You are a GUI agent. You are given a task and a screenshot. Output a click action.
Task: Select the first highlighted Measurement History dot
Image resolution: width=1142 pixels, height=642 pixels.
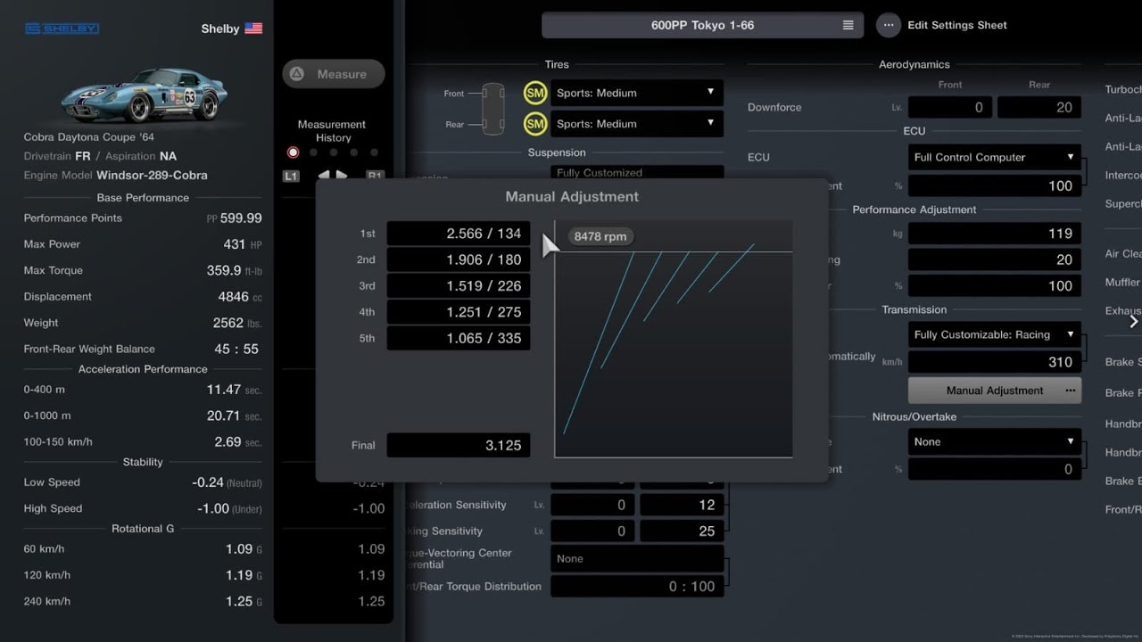pos(293,152)
